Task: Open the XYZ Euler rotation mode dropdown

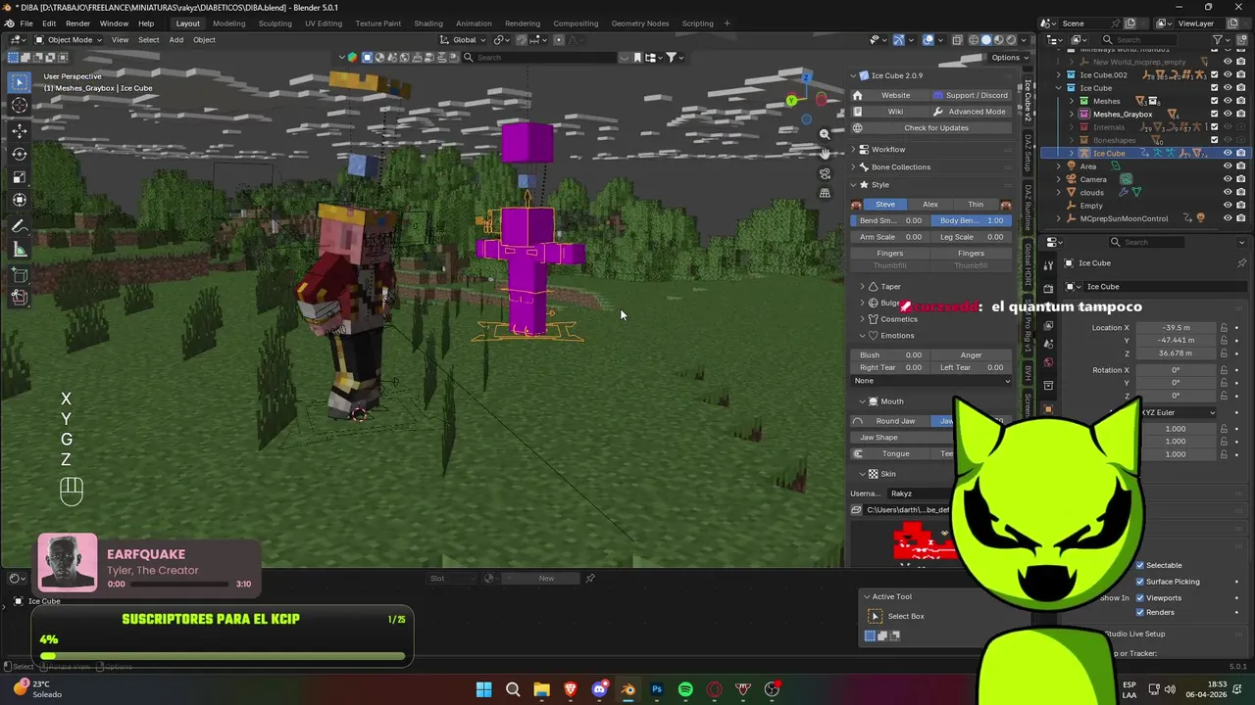Action: [1178, 412]
